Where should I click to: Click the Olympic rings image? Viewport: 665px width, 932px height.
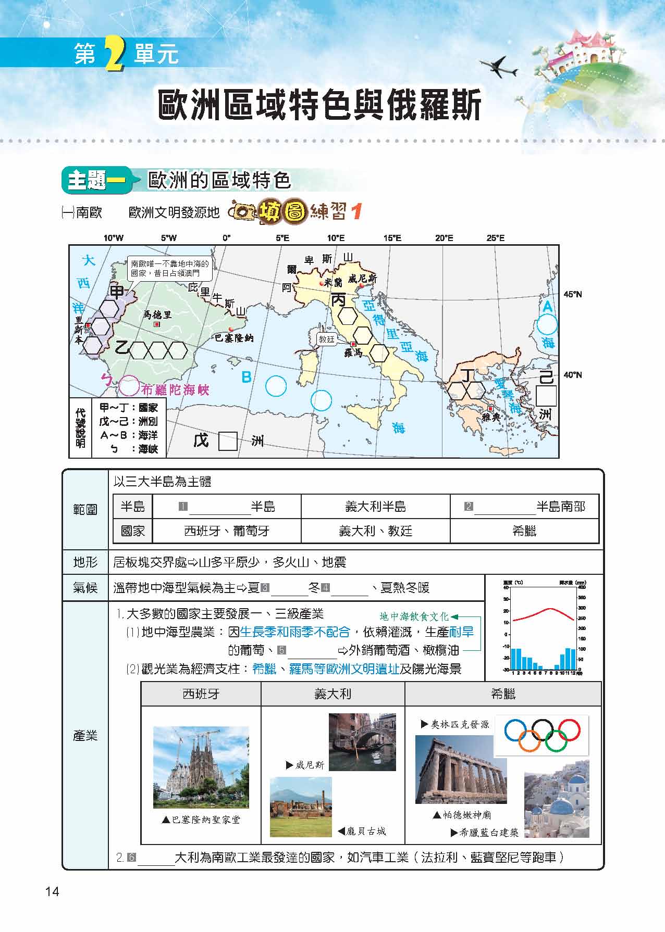(541, 735)
